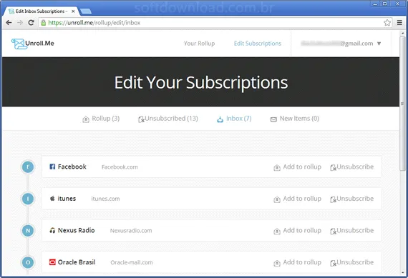Click the Unroll.Me envelope logo
This screenshot has width=408, height=278.
coord(19,44)
